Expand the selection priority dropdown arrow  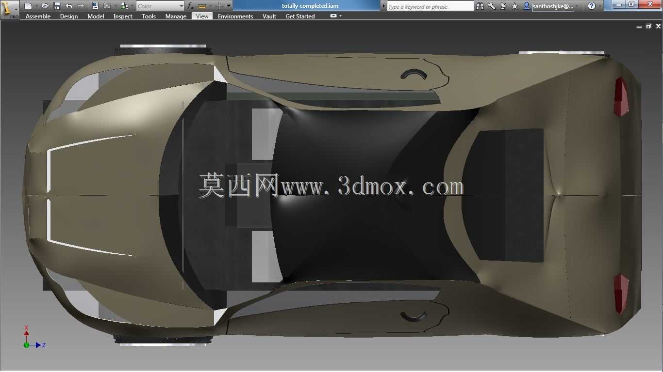point(132,6)
